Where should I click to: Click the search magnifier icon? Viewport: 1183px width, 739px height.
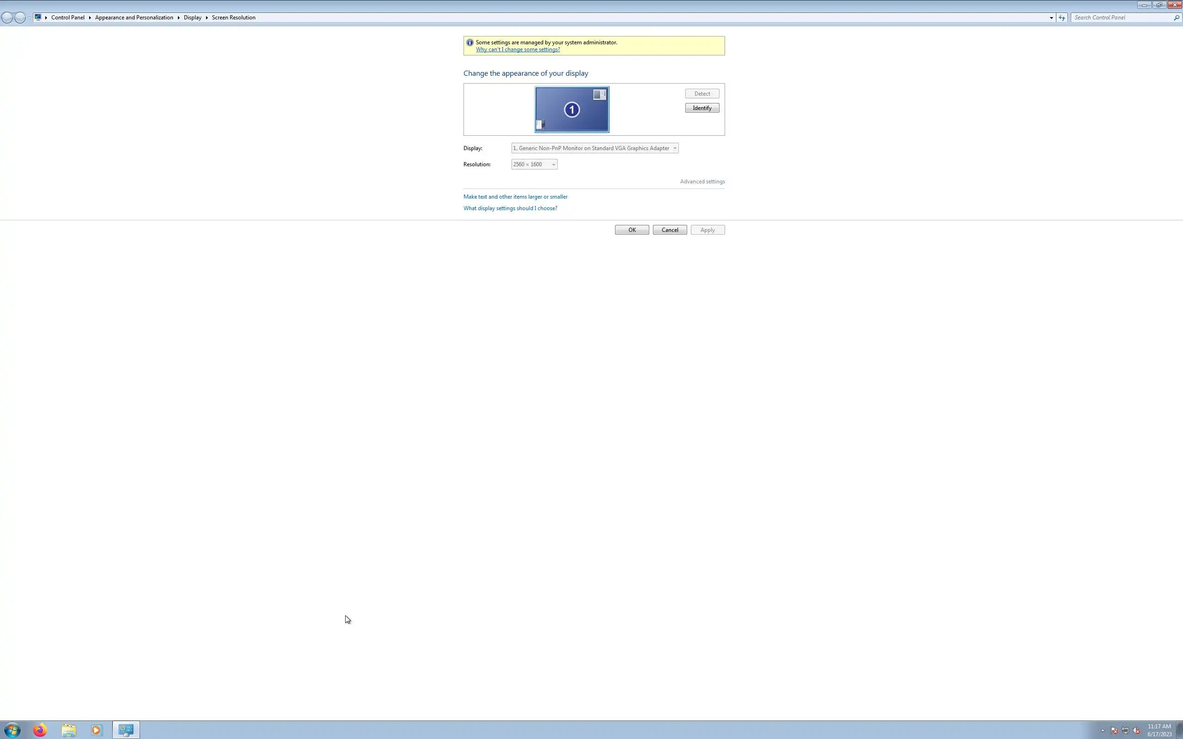pyautogui.click(x=1176, y=18)
